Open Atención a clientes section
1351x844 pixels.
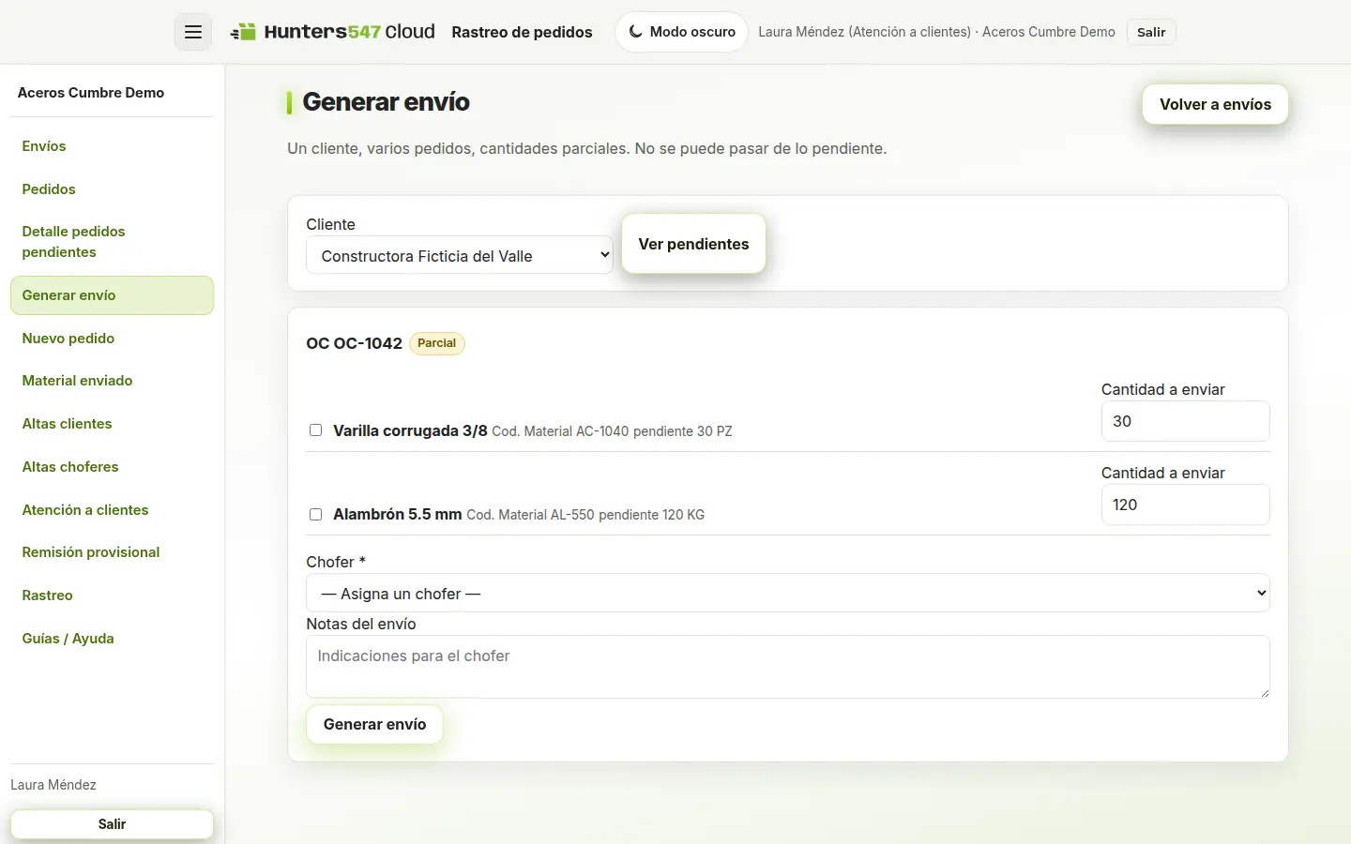[x=112, y=510]
